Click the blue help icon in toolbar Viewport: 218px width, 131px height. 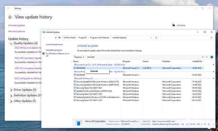[x=212, y=57]
